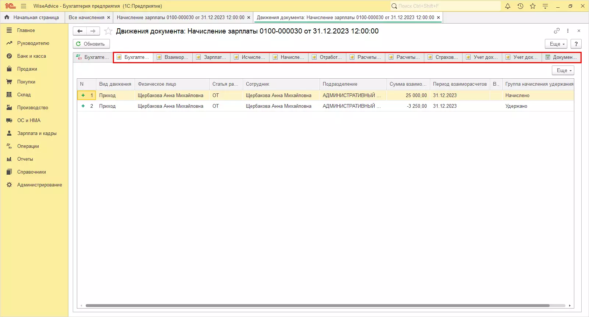
Task: Expand the Еще dropdown beside the help button
Action: click(x=556, y=44)
